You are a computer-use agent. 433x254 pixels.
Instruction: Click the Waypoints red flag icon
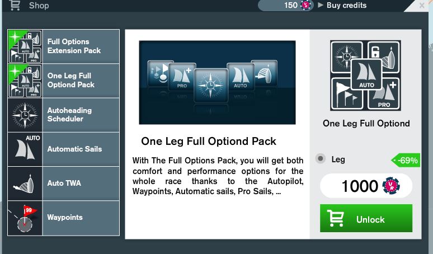pos(25,218)
